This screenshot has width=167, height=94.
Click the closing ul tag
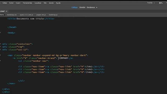[x=21, y=81]
